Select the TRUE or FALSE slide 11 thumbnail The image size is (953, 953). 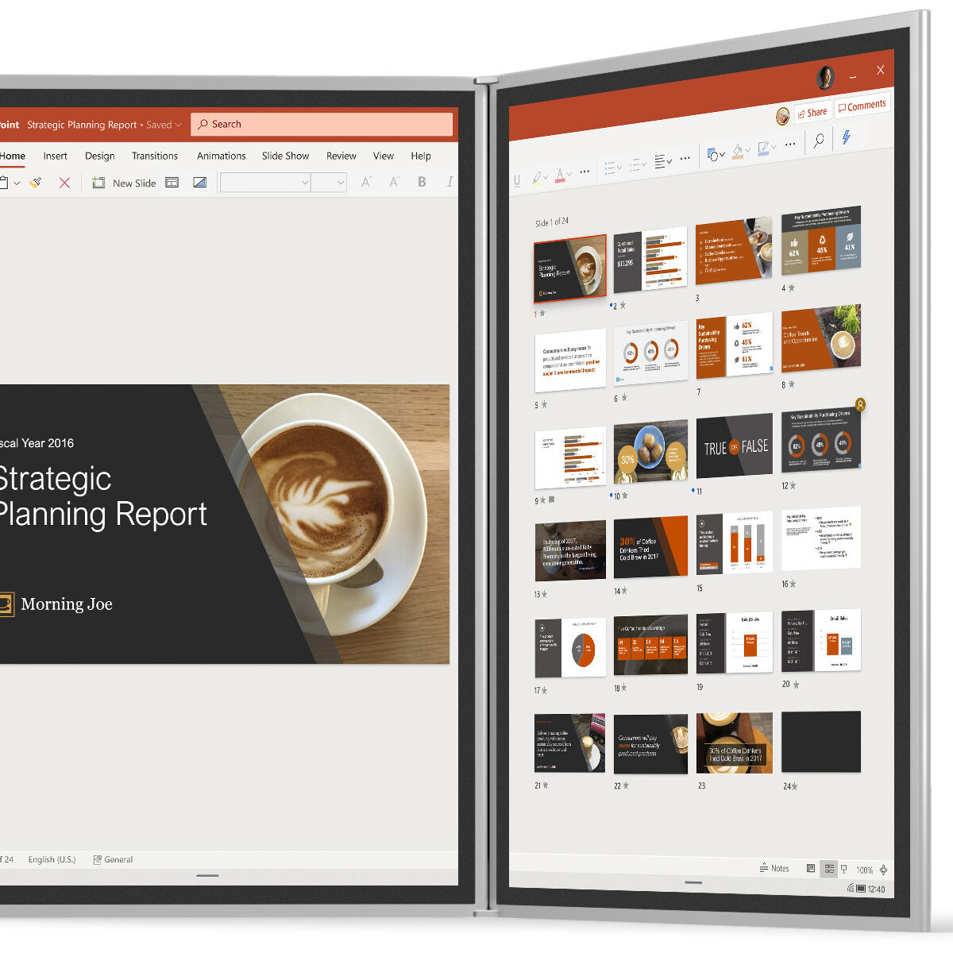(735, 447)
